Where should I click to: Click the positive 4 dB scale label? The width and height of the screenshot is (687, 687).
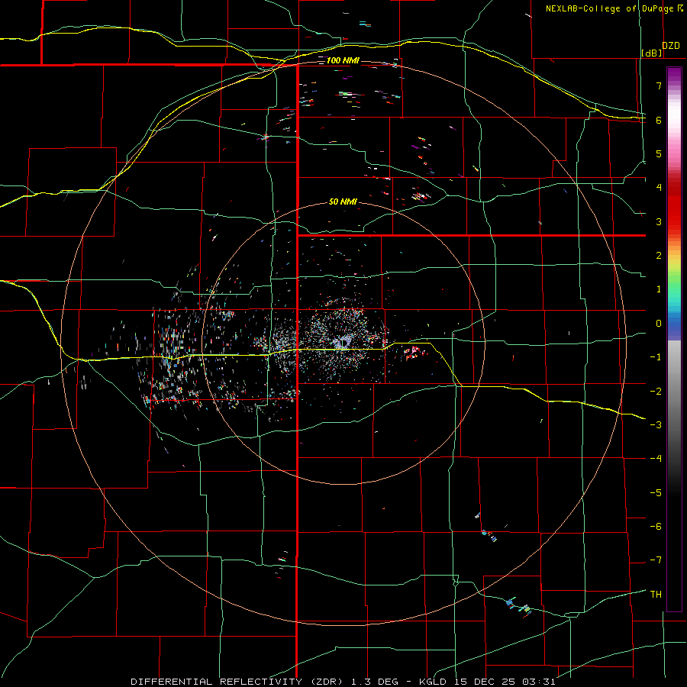[659, 188]
